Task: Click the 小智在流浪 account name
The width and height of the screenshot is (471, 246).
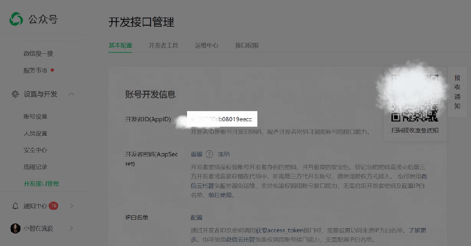Action: coord(38,228)
